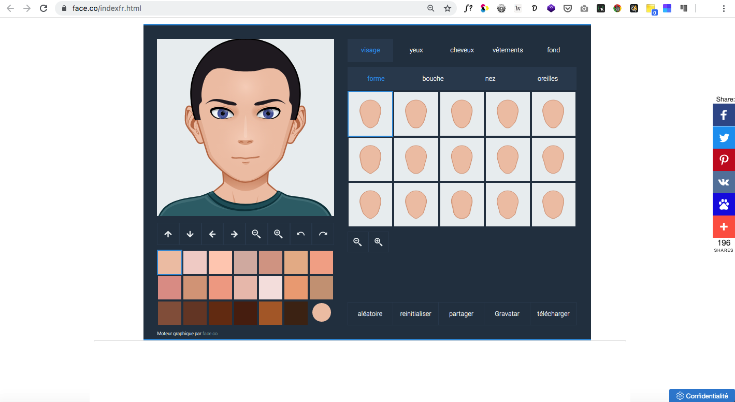Viewport: 735px width, 402px height.
Task: Select the fourth face shape in second row
Action: click(508, 159)
